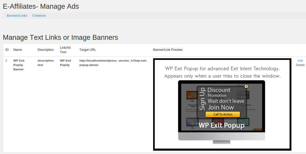Screen dimensions: 306x154
Task: Open the Banners/Links tab
Action: click(17, 15)
